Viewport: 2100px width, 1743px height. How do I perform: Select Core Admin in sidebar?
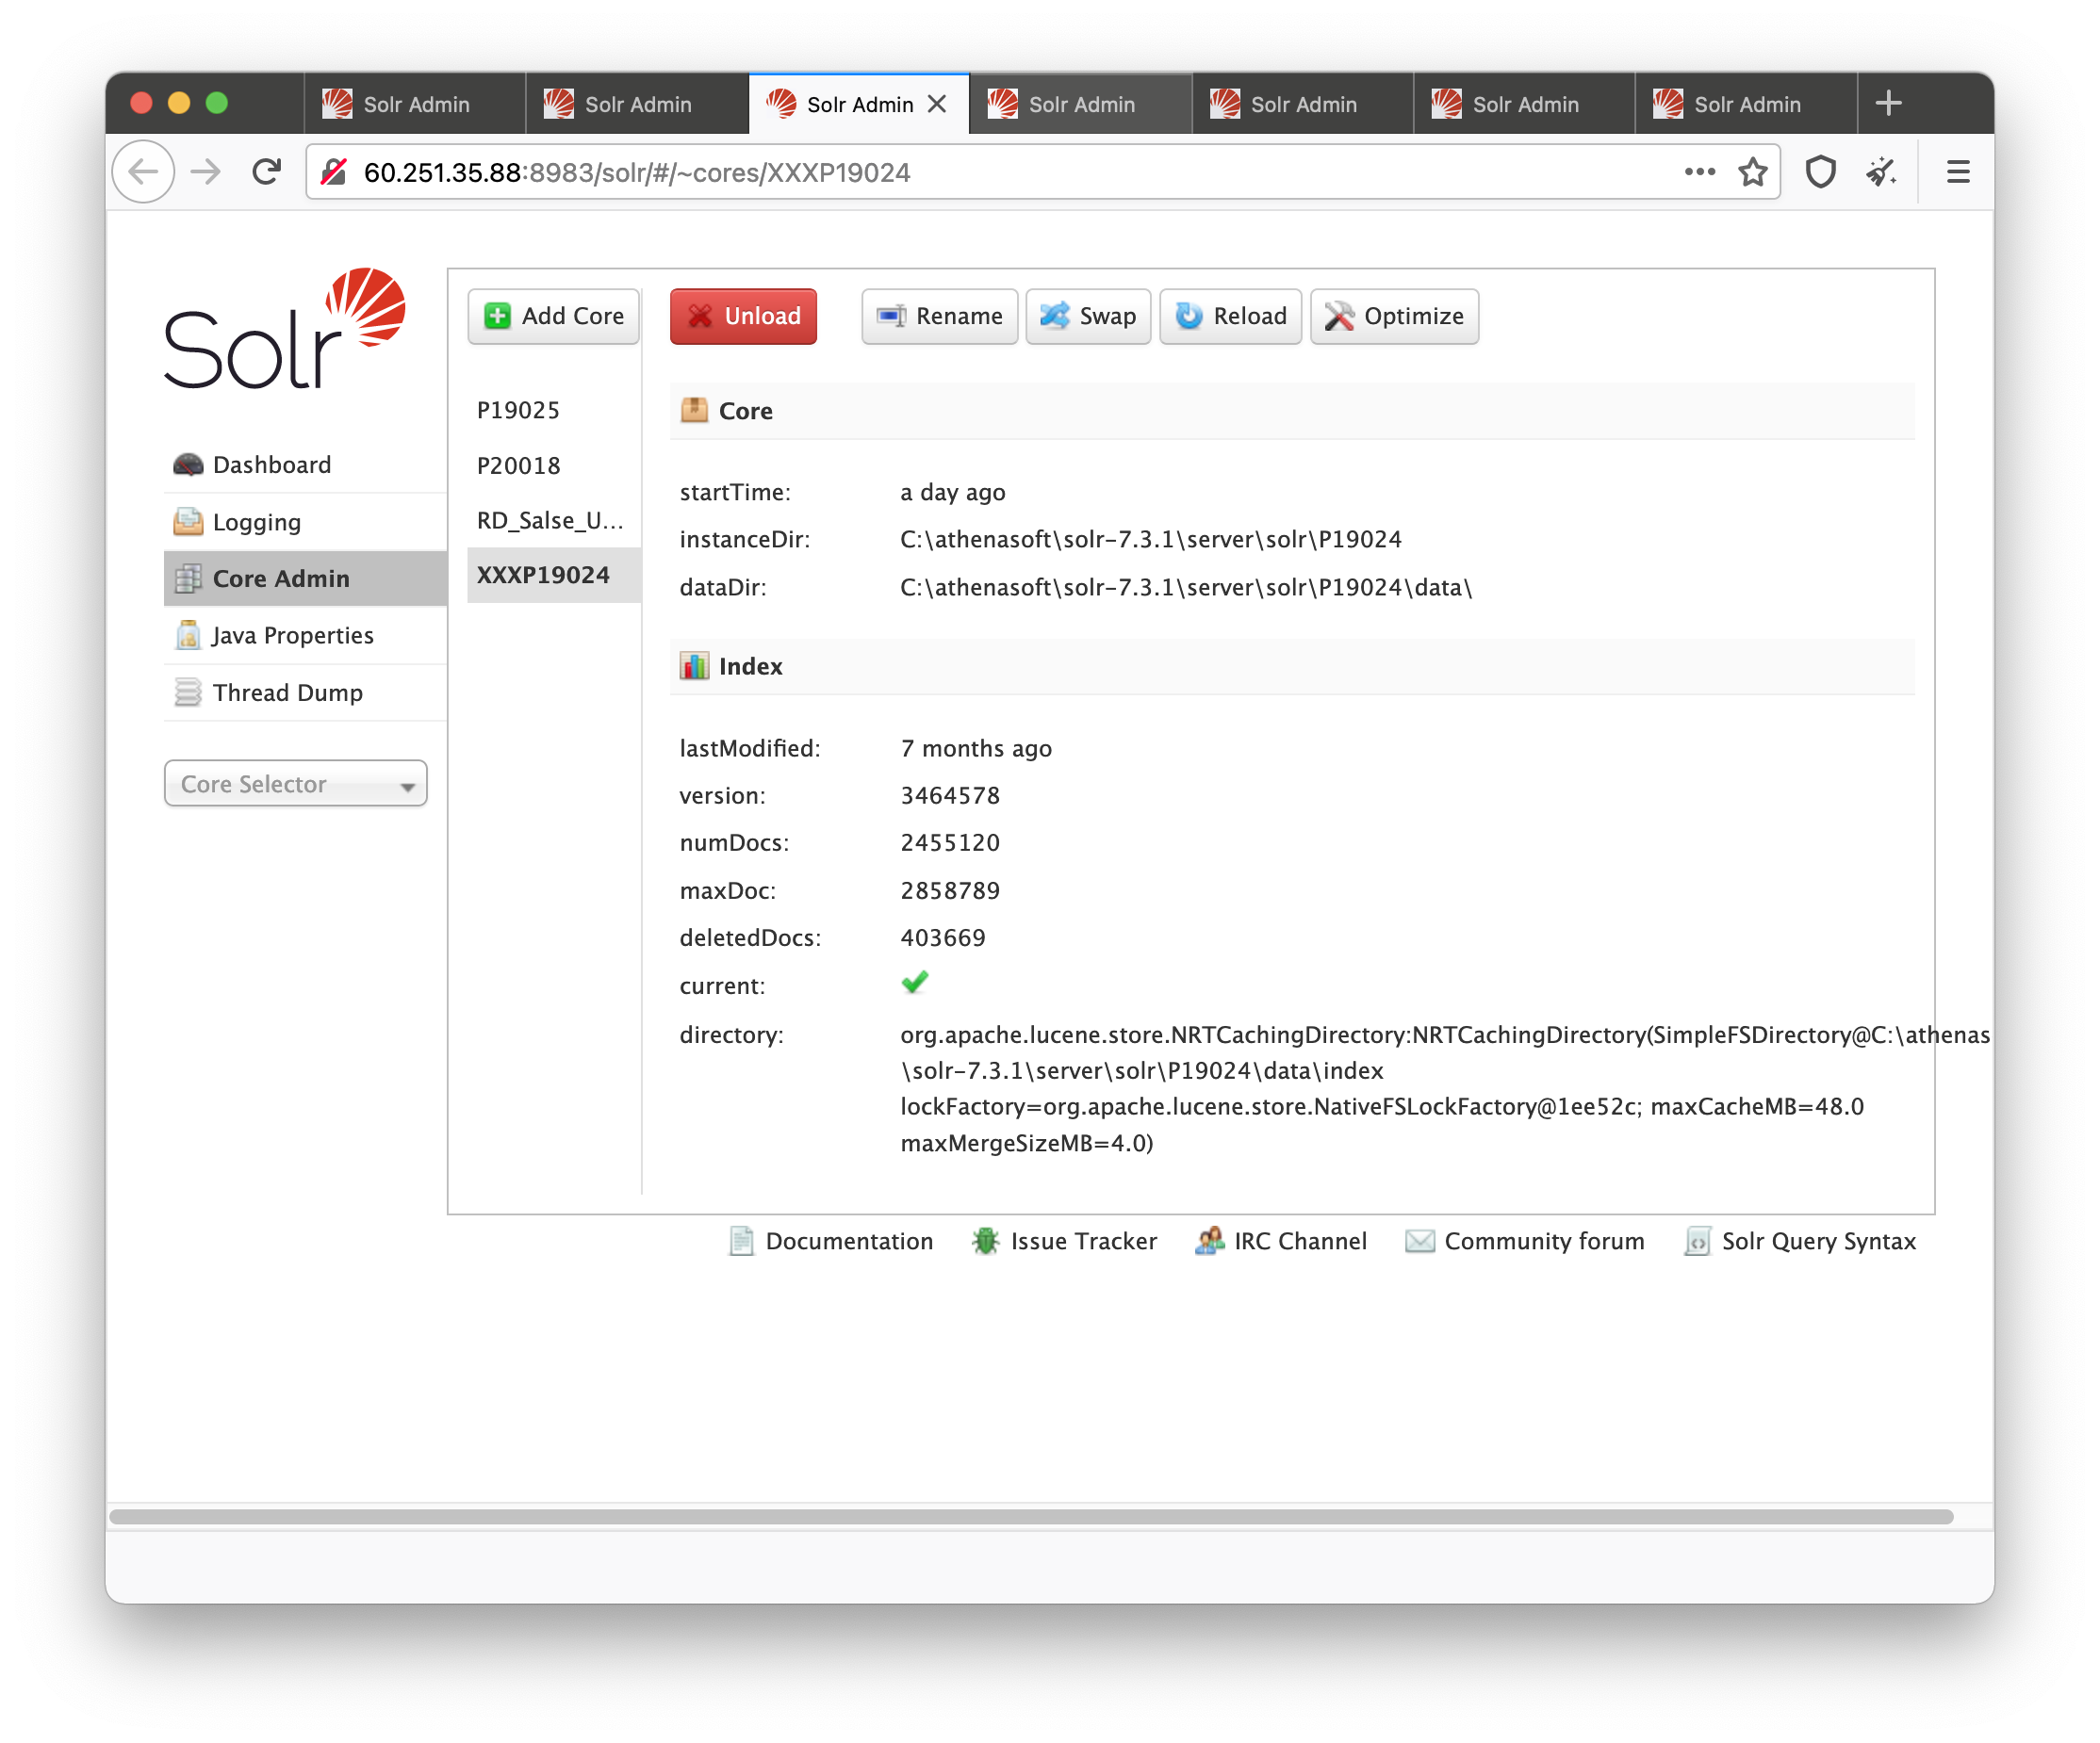305,578
